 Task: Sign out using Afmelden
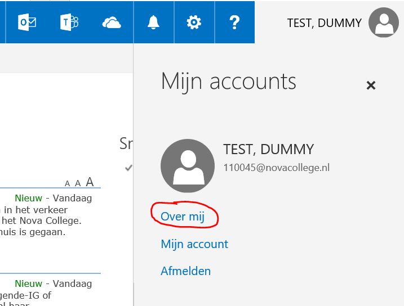[x=185, y=271]
